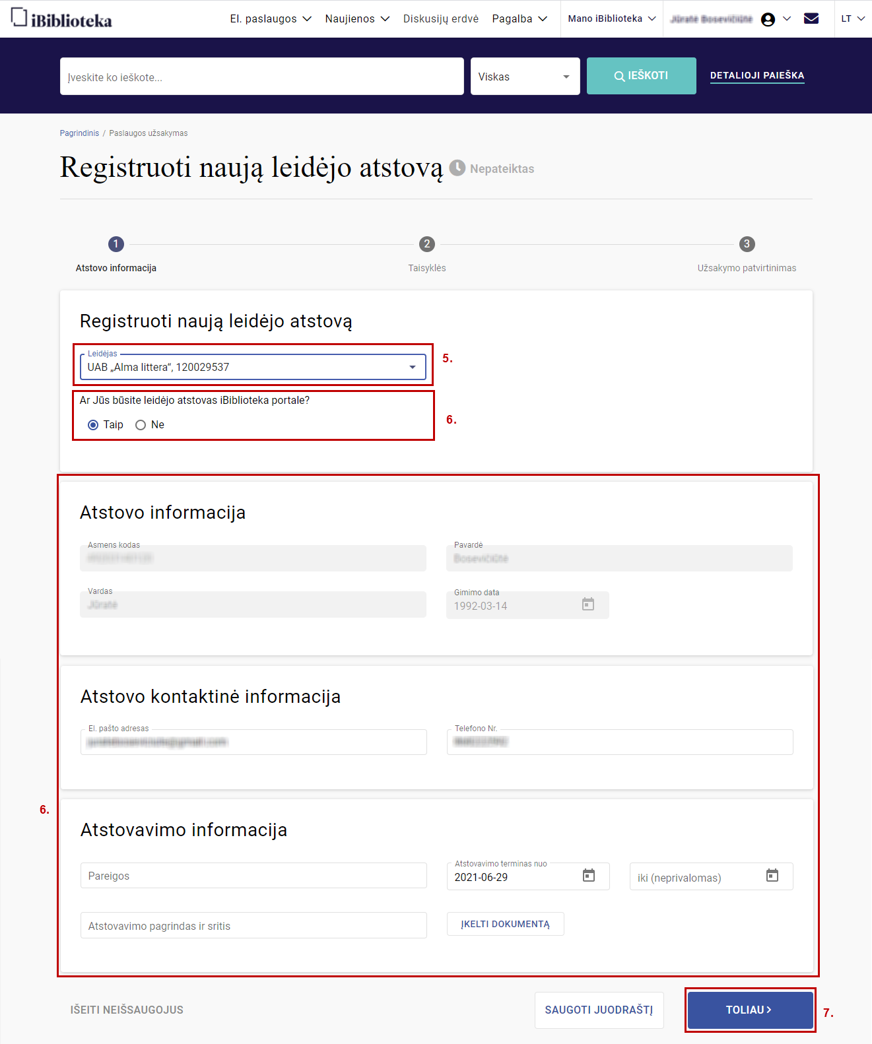Click the Nepateiktas status text
This screenshot has height=1044, width=872.
point(502,168)
